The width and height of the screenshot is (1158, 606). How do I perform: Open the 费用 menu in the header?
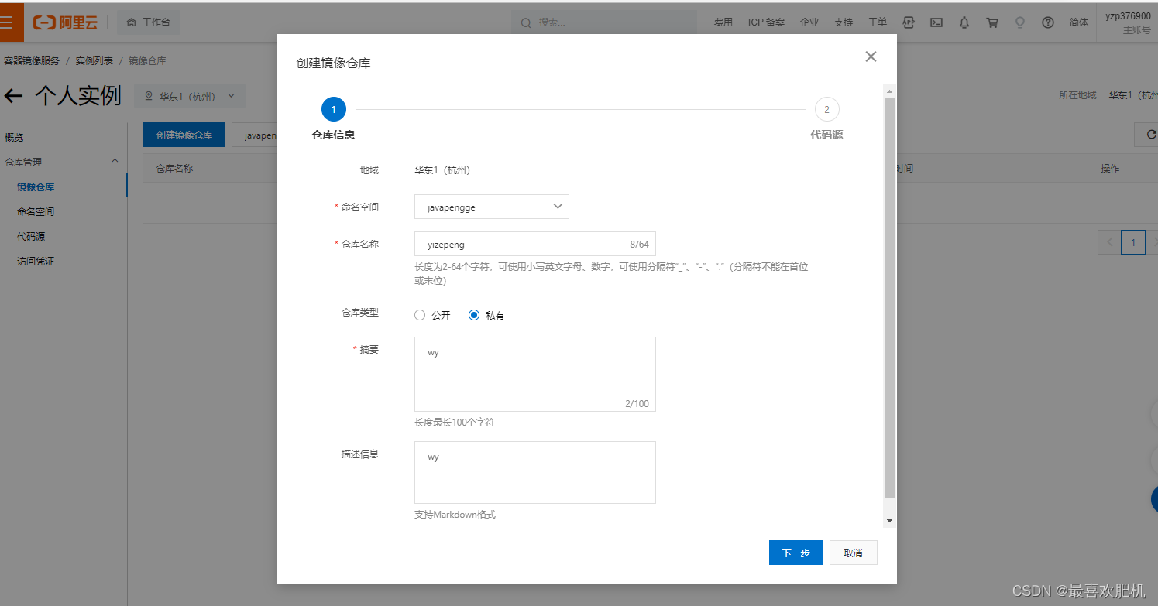[x=723, y=22]
